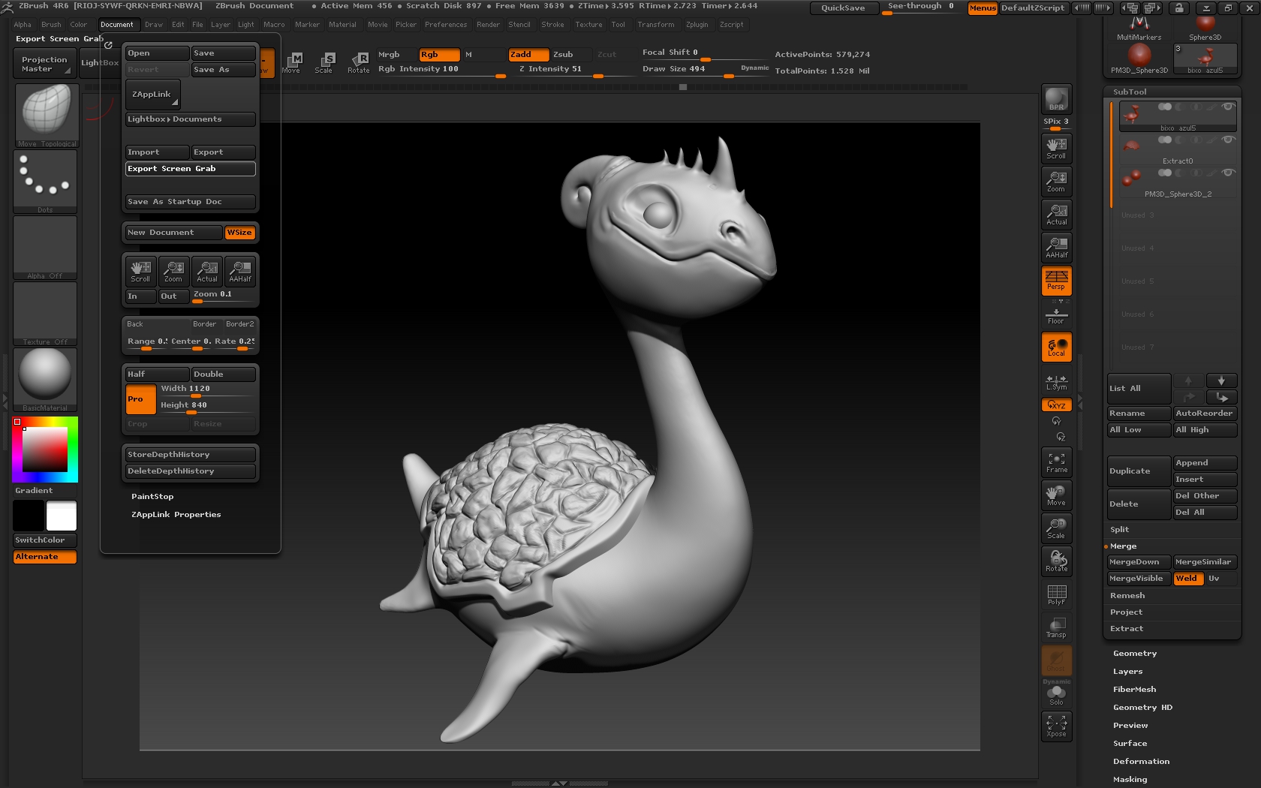
Task: Open the Dots stroke selector
Action: 46,182
